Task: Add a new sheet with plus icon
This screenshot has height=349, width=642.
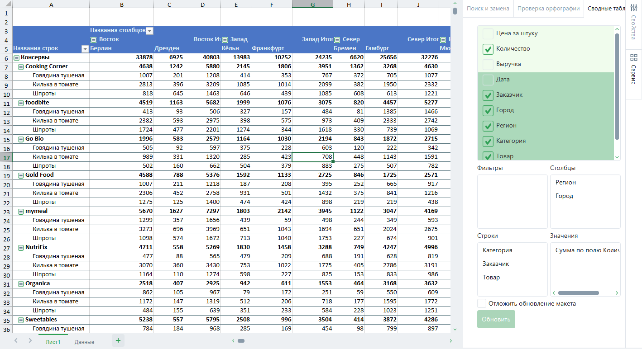Action: pyautogui.click(x=118, y=341)
